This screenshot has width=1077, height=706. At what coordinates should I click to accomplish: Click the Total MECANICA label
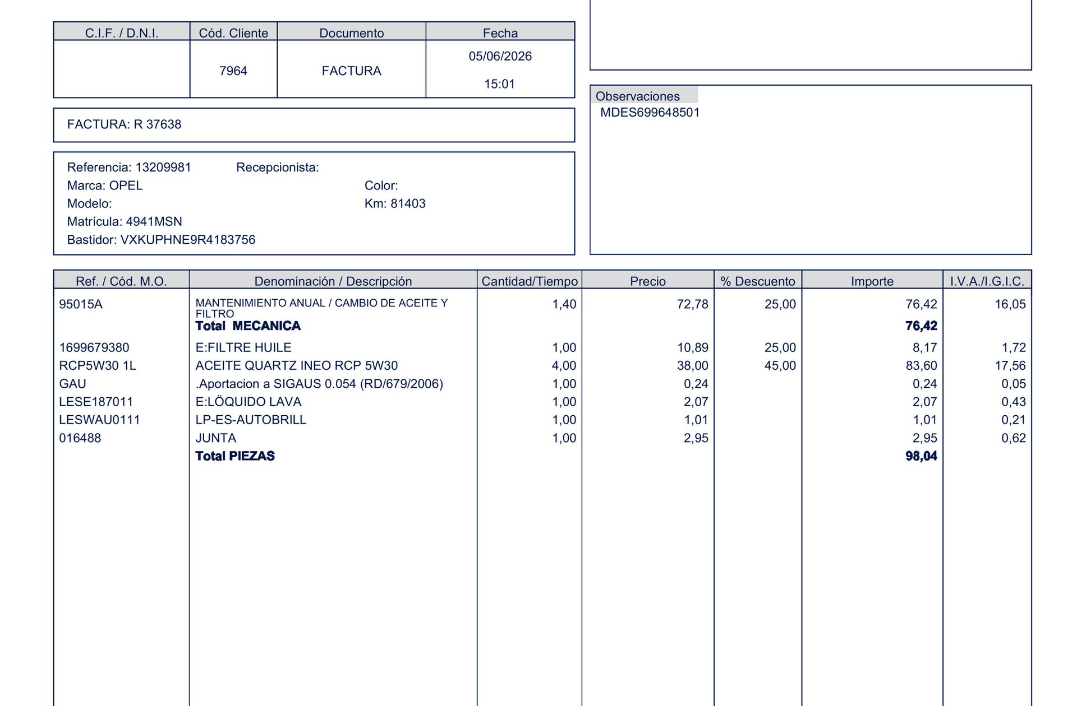pyautogui.click(x=248, y=326)
